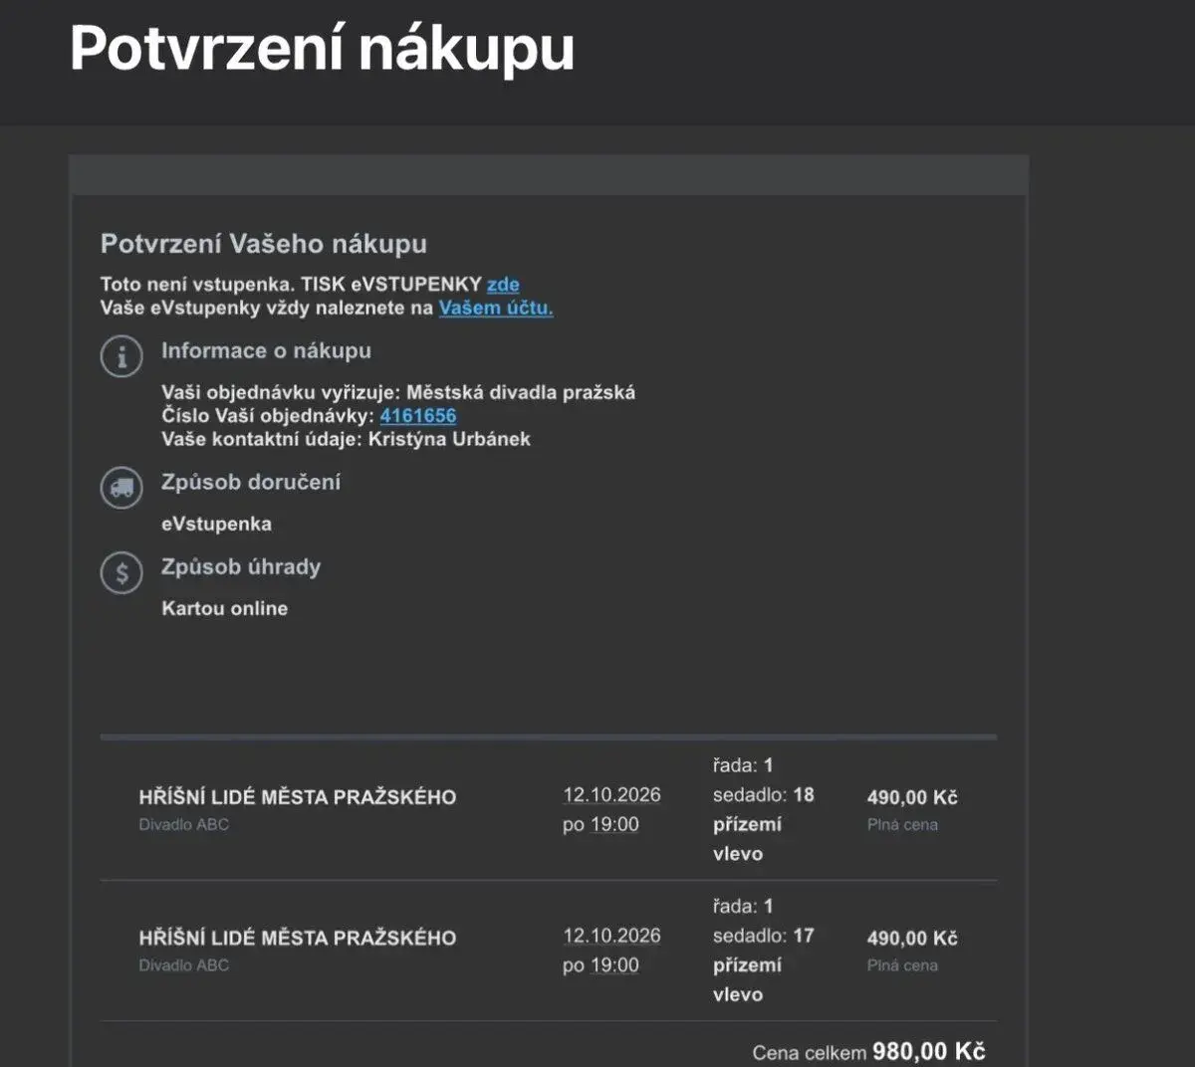Screen dimensions: 1195x1067
Task: Click date 12.10.2026 in seat 18 row
Action: (x=611, y=794)
